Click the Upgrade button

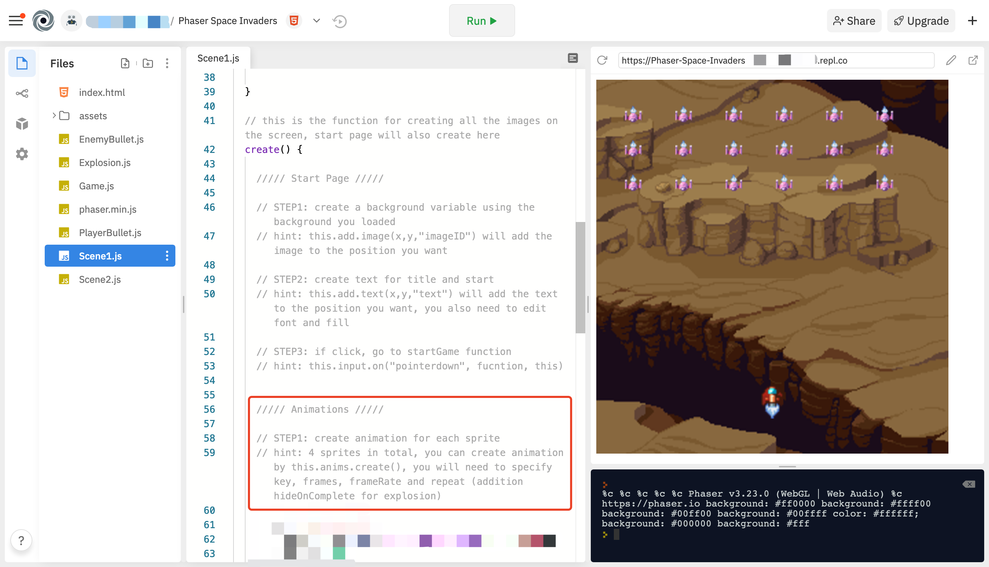(x=921, y=21)
